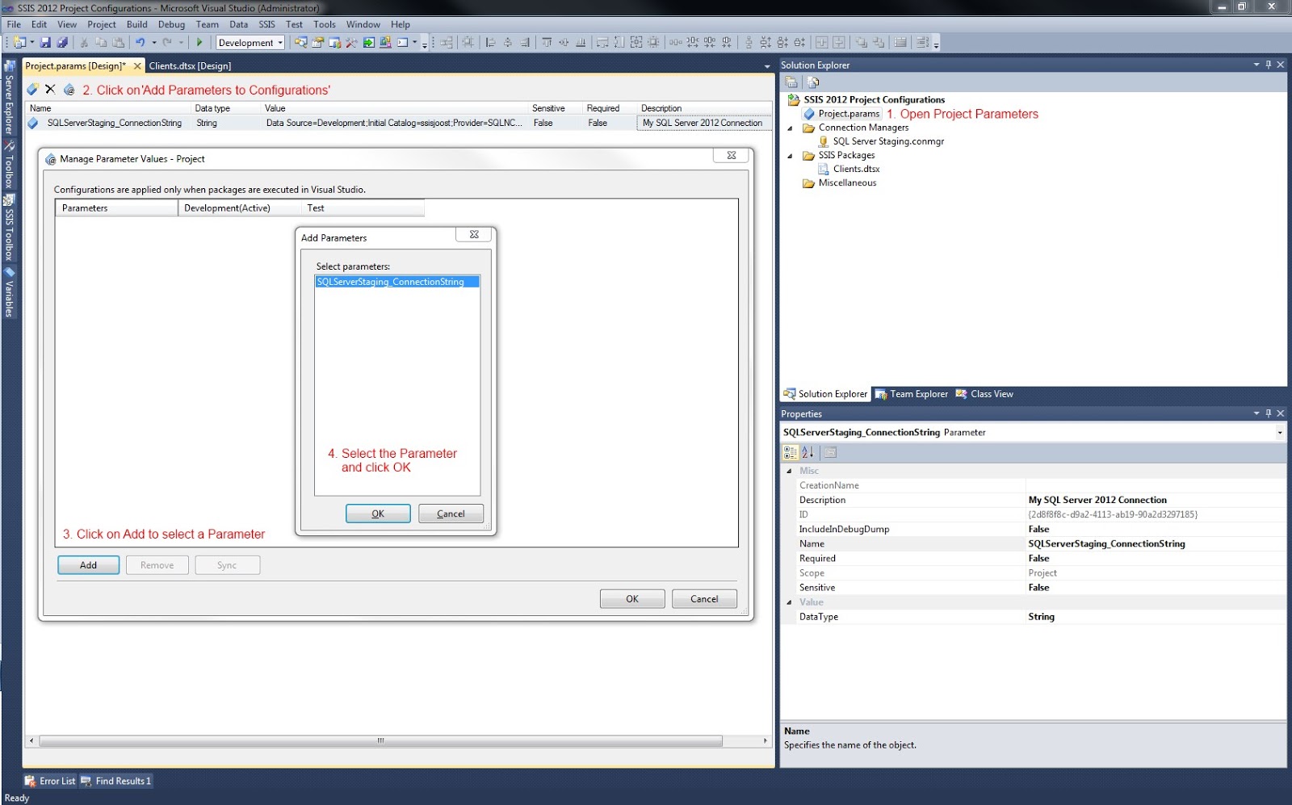Click Cancel in the Add Parameters dialog
1292x805 pixels.
tap(451, 514)
